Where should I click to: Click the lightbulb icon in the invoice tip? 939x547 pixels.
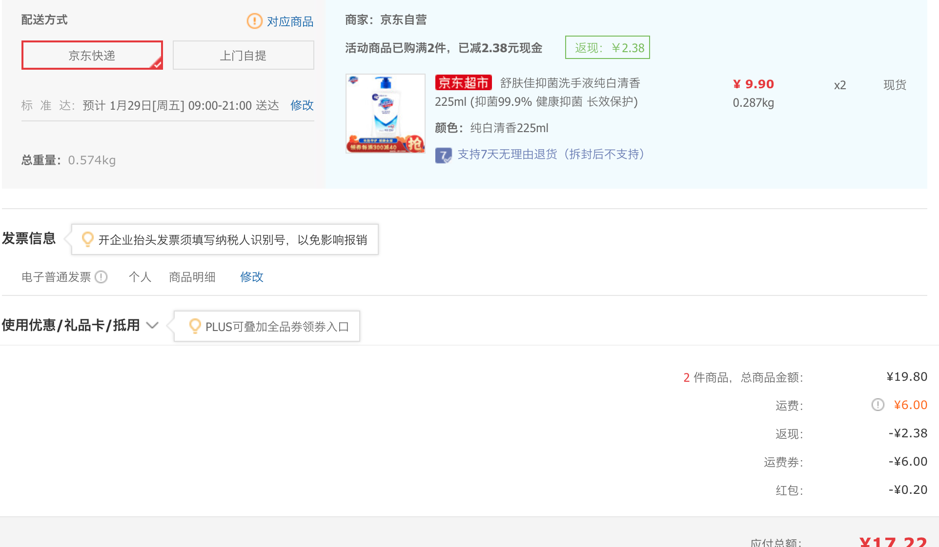tap(88, 239)
